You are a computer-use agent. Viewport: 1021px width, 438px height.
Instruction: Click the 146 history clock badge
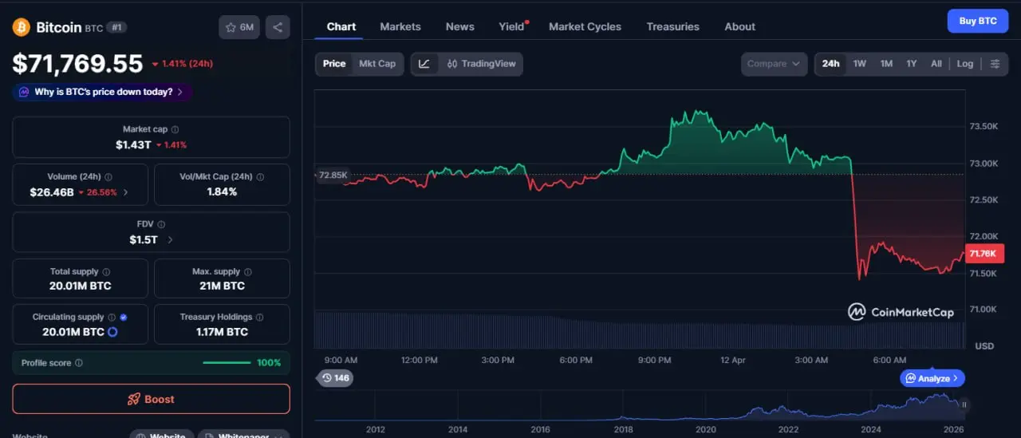tap(335, 377)
